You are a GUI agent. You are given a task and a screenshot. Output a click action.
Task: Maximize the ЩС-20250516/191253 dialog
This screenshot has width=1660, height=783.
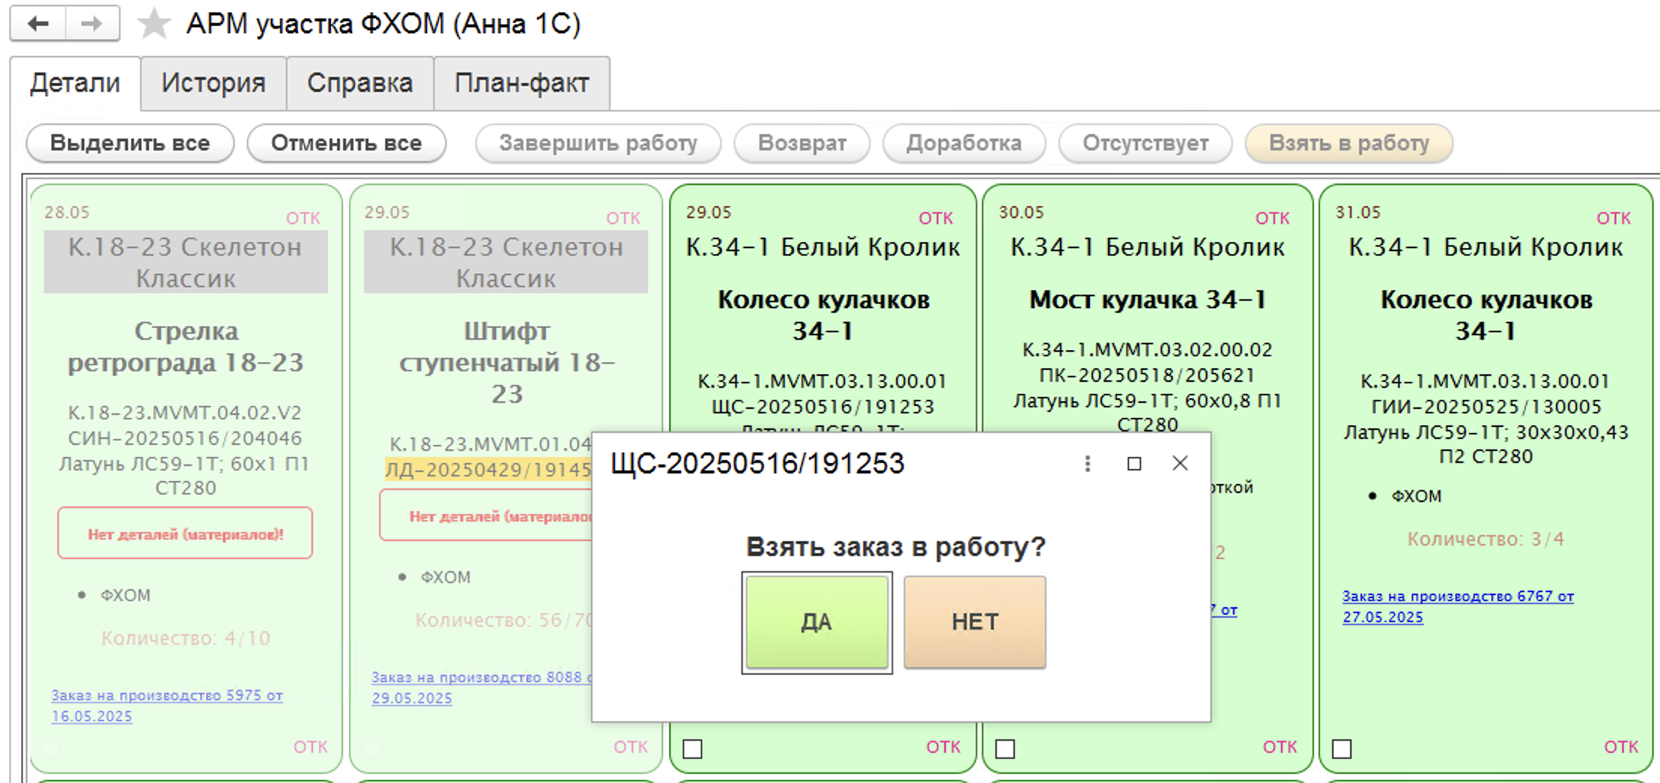click(x=1134, y=464)
